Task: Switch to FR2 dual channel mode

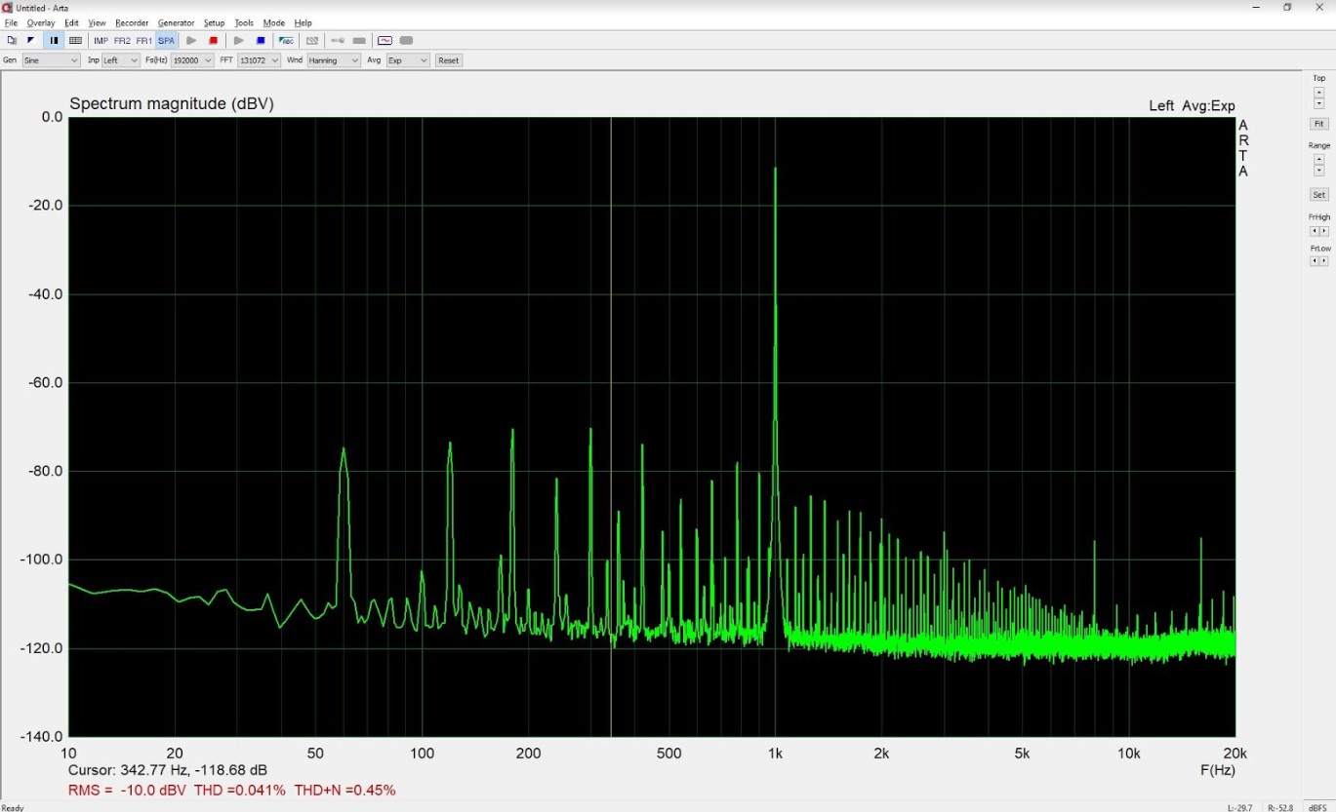Action: pos(122,41)
